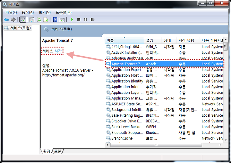Go back with the blue left arrow
This screenshot has height=163, width=231.
(6, 19)
